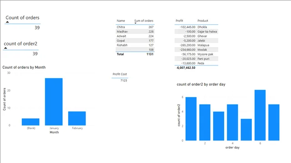The height and width of the screenshot is (163, 291).
Task: Select the tallest bar in the order day chart
Action: [x=260, y=115]
